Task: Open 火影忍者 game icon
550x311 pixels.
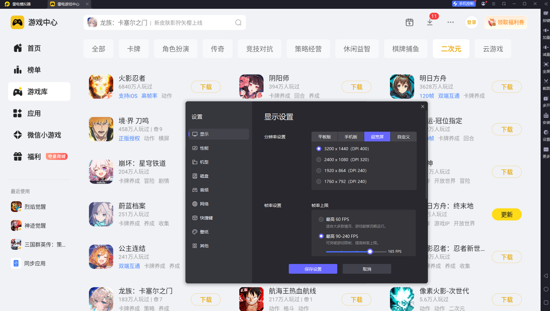Action: click(101, 86)
